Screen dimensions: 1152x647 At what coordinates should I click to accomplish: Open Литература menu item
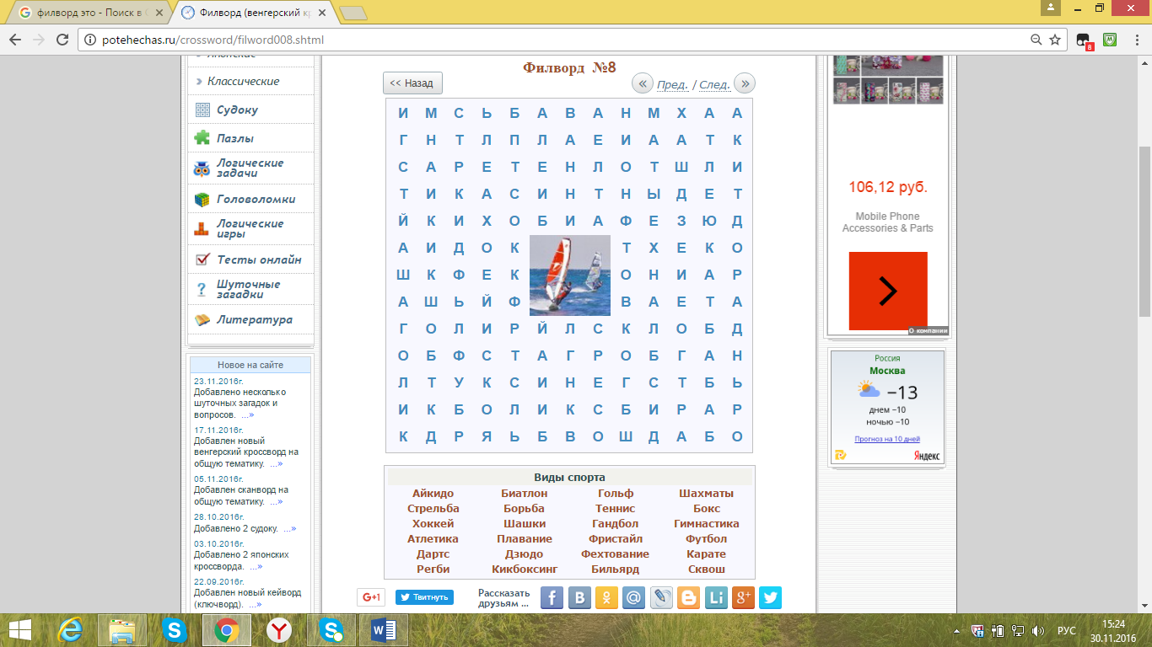250,320
